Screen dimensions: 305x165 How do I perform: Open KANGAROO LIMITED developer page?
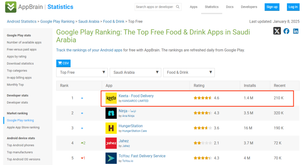point(135,101)
